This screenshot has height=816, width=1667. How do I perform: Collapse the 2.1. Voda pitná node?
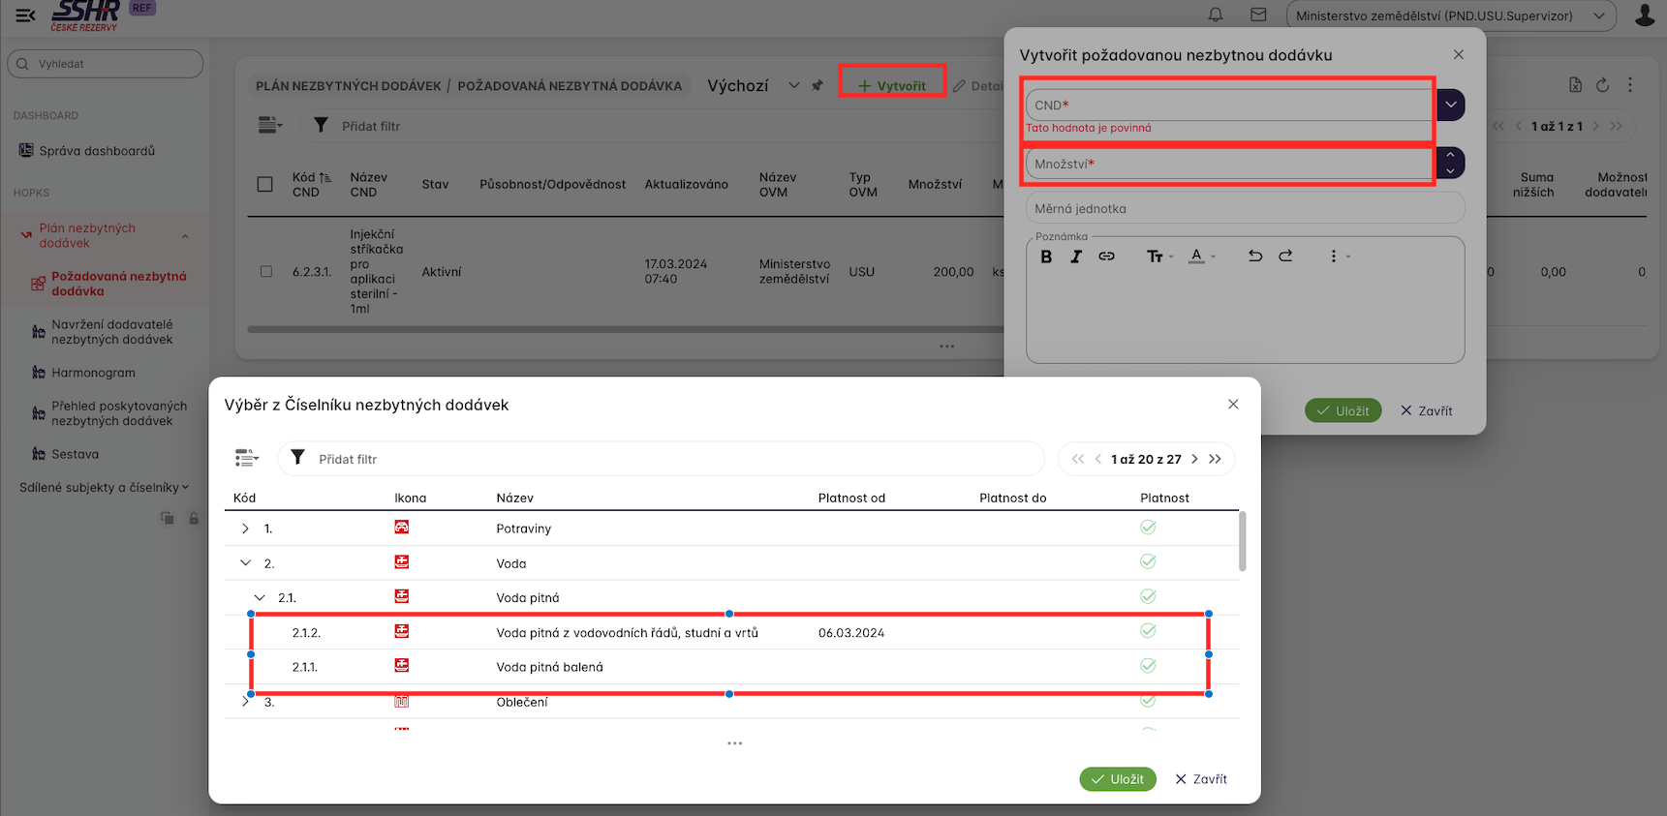260,598
